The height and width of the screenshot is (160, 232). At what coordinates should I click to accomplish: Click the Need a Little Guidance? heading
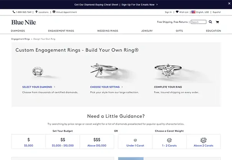click(116, 116)
